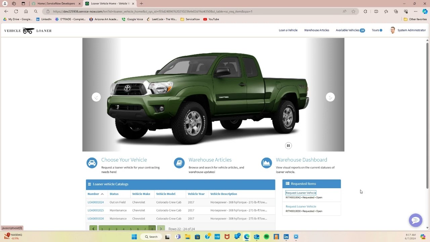The image size is (430, 242).
Task: Sort catalog by Vehicle Year column
Action: 196,194
